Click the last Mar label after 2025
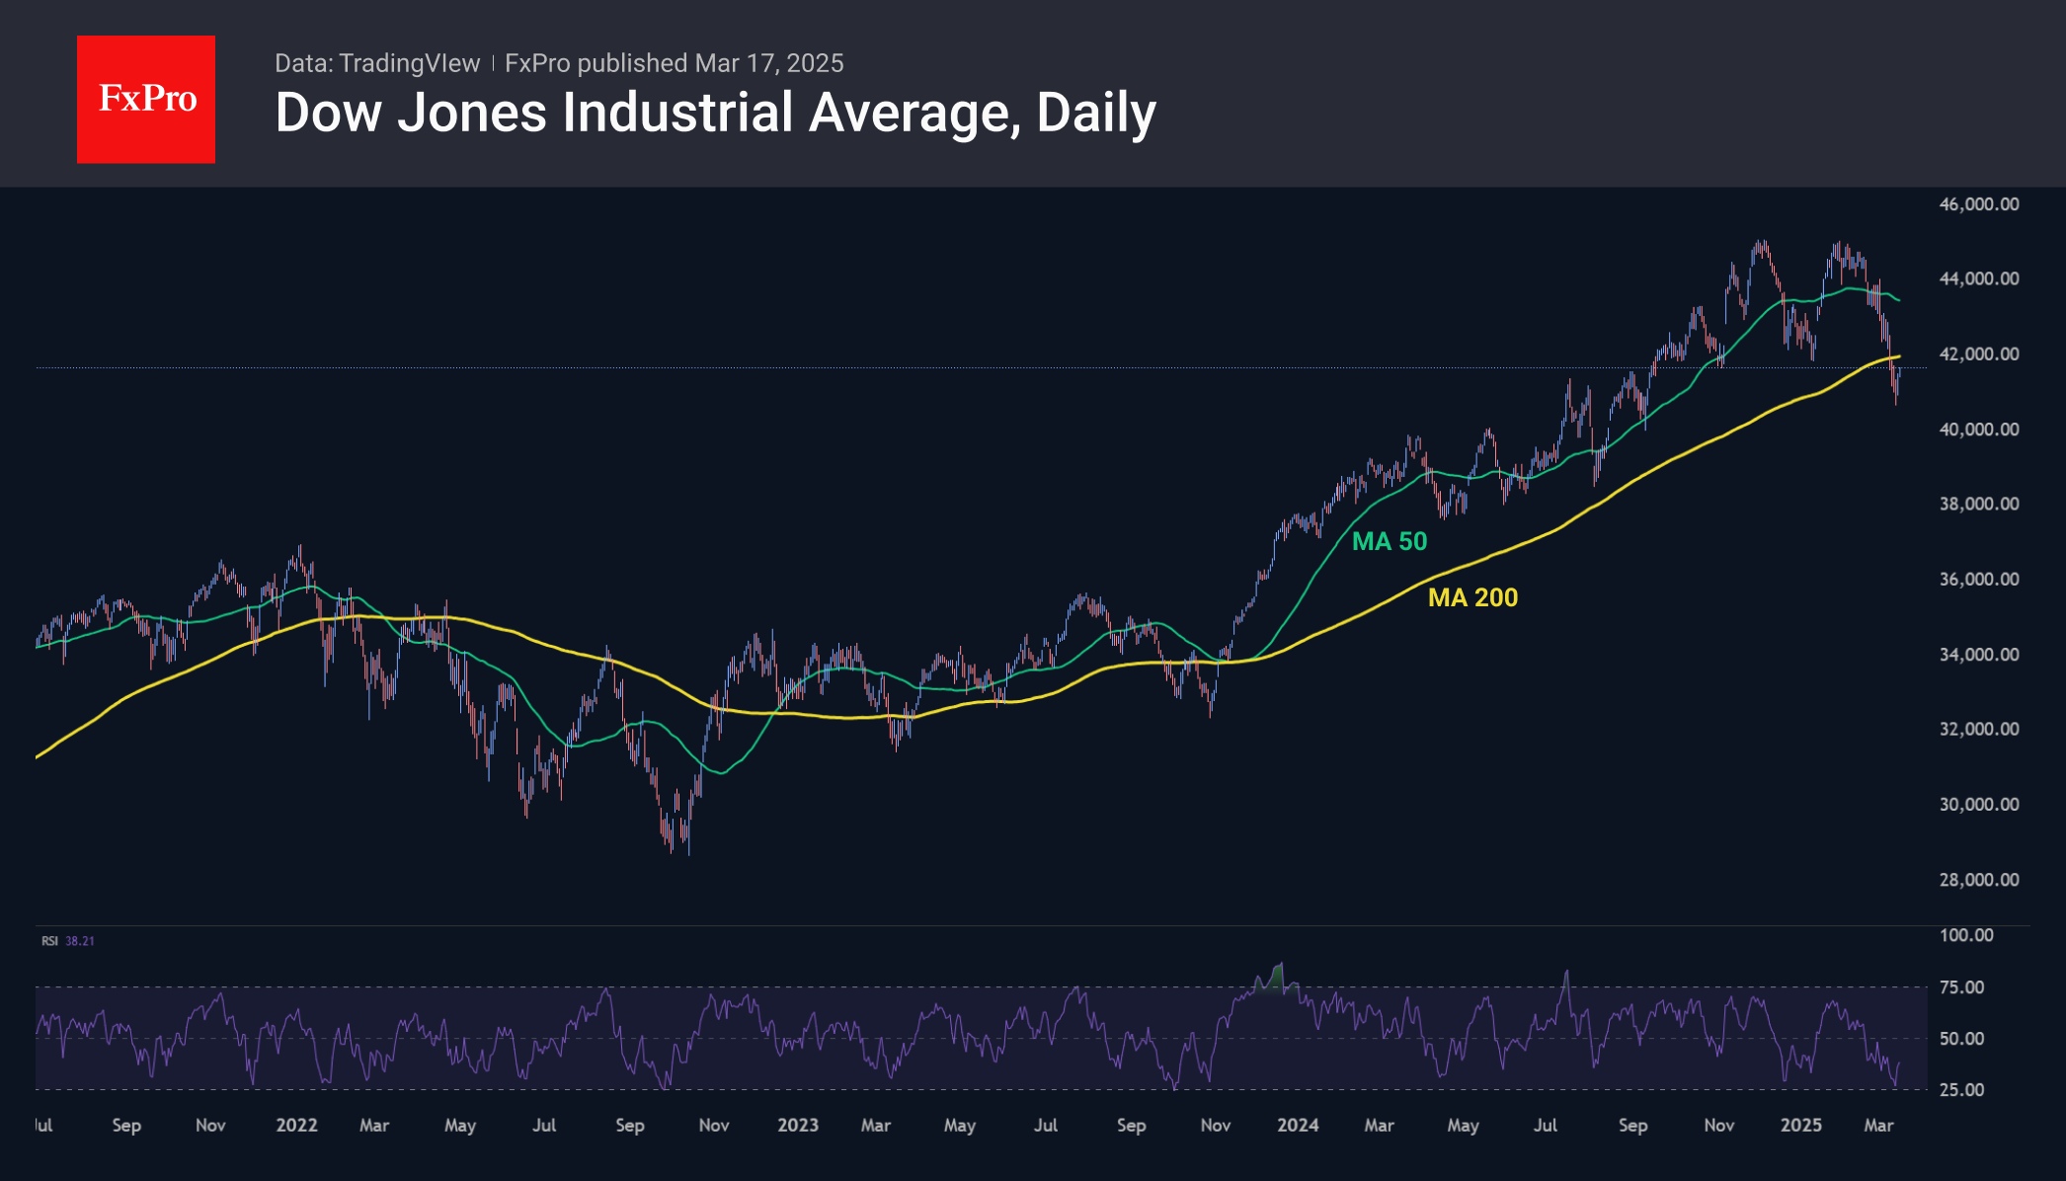 click(1878, 1126)
